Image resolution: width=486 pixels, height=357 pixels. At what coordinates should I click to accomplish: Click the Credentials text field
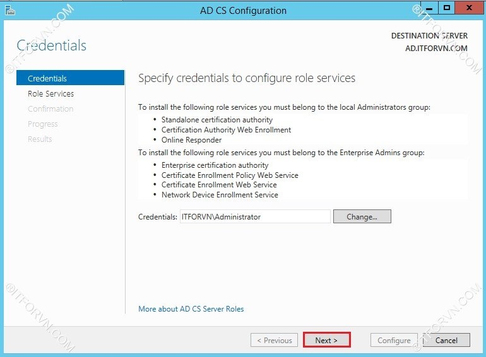(255, 216)
